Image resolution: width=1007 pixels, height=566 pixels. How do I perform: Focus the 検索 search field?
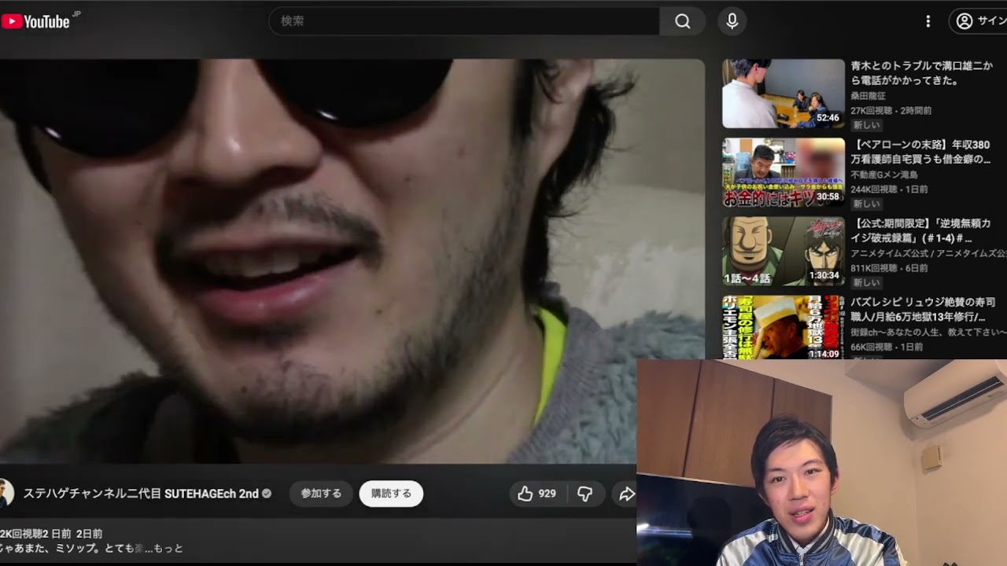point(464,21)
